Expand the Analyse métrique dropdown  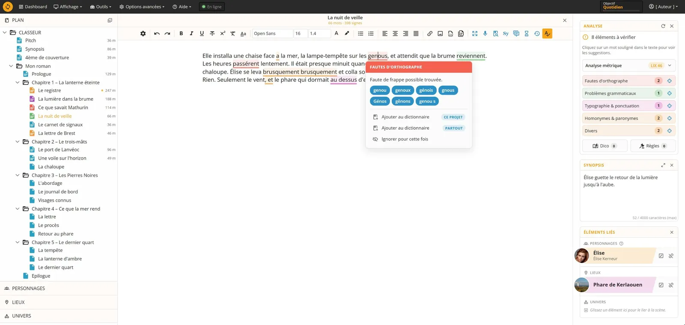coord(629,66)
